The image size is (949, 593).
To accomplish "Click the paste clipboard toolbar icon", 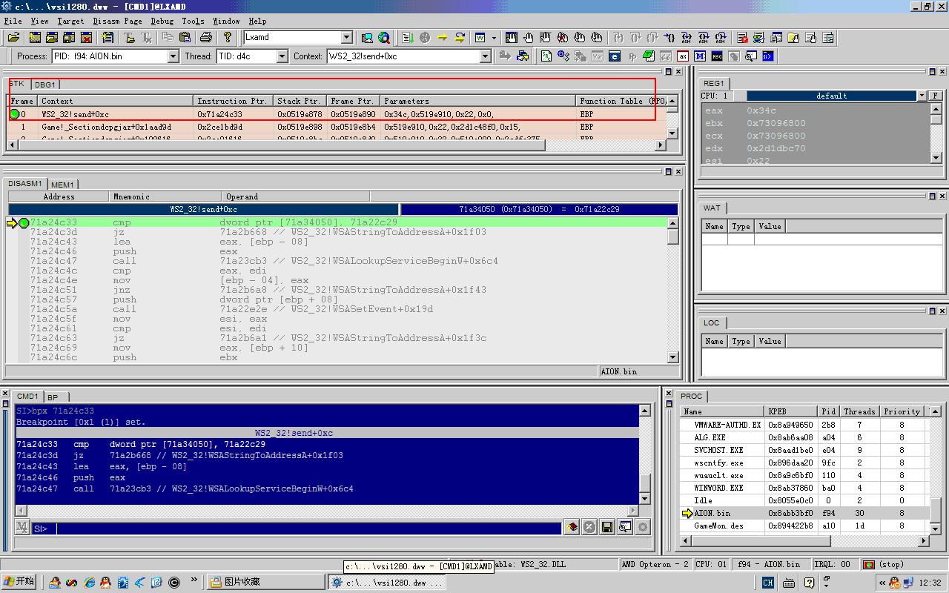I will 185,37.
